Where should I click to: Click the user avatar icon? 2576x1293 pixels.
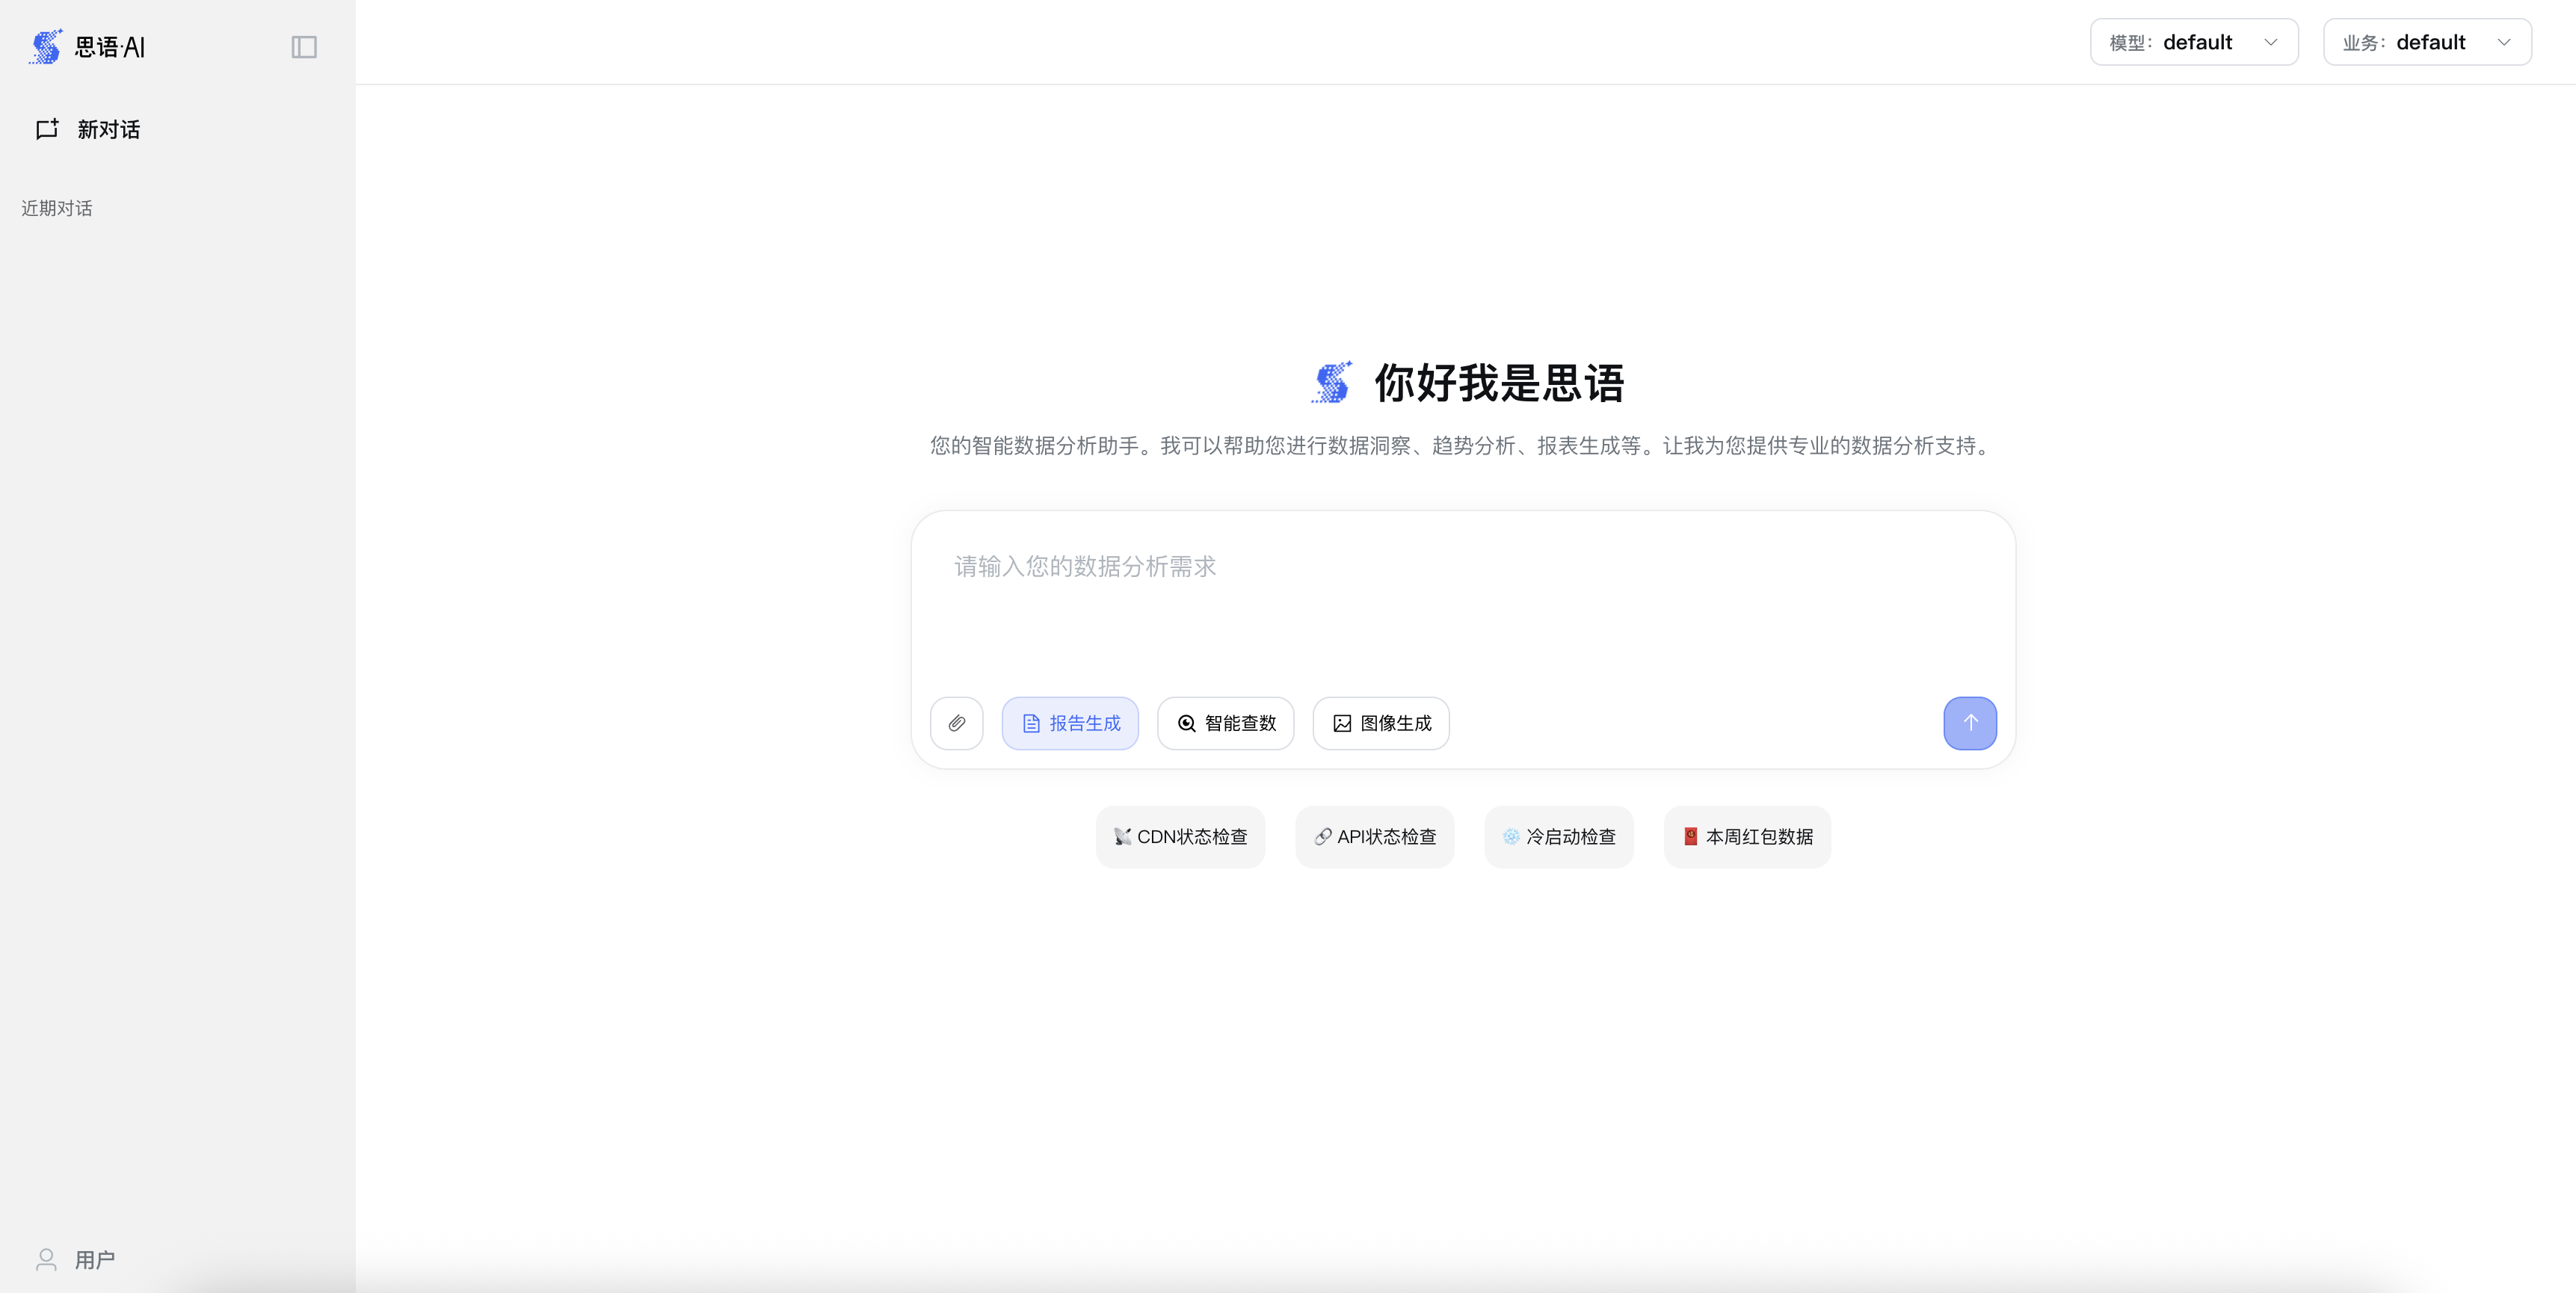[x=46, y=1259]
